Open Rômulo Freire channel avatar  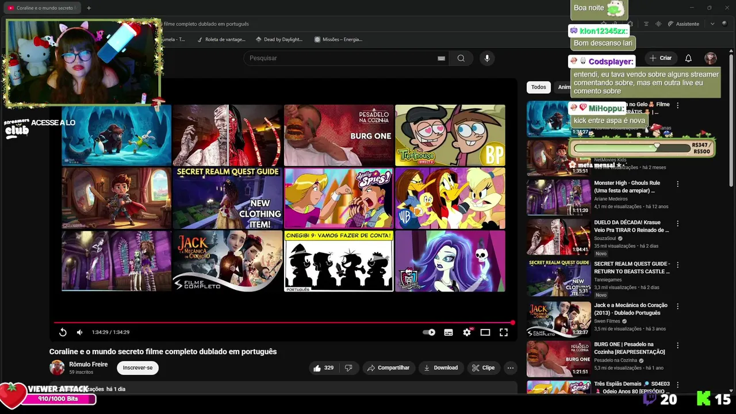tap(57, 368)
